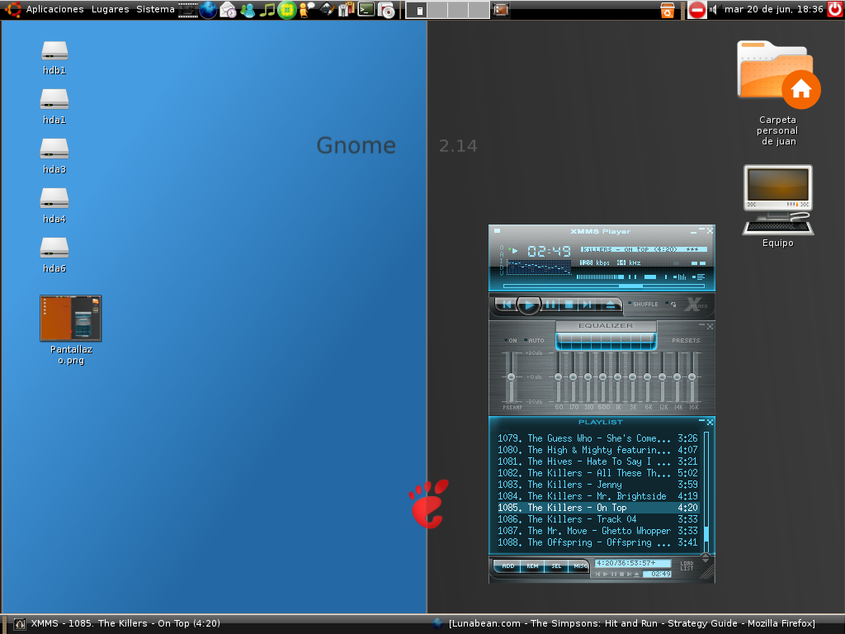Image resolution: width=845 pixels, height=634 pixels.
Task: Click the 60 Hz equalizer slider
Action: pyautogui.click(x=559, y=376)
